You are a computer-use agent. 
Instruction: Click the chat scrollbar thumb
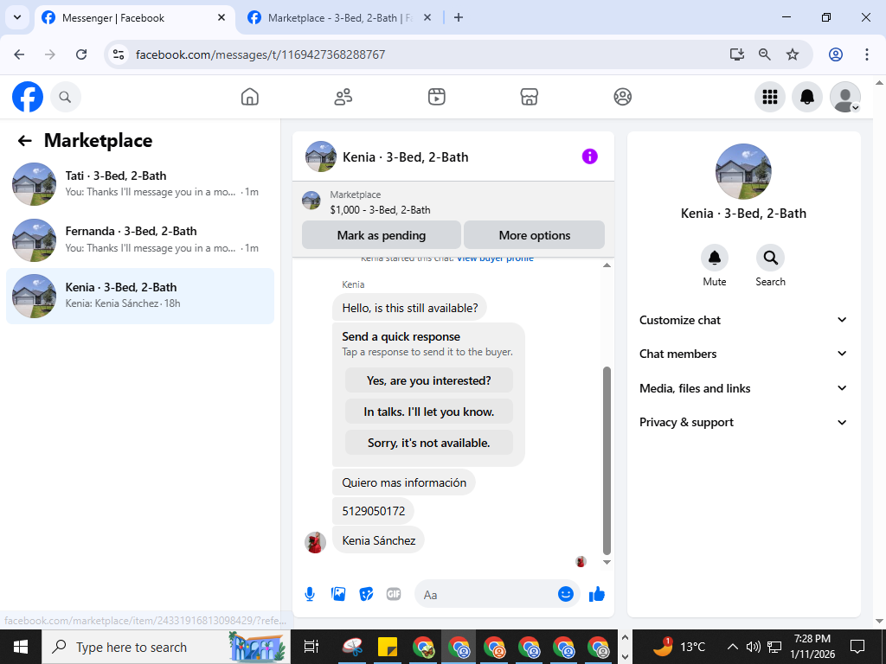[607, 460]
